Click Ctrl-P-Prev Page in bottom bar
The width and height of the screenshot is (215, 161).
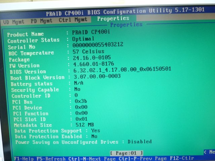point(142,158)
